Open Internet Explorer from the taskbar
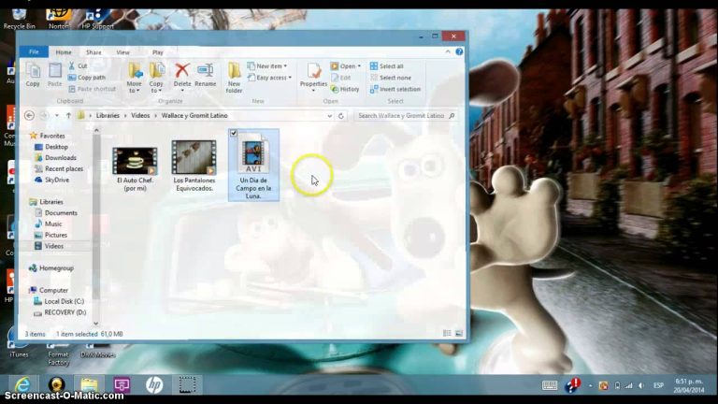Screen dimensions: 718x404 pos(22,384)
